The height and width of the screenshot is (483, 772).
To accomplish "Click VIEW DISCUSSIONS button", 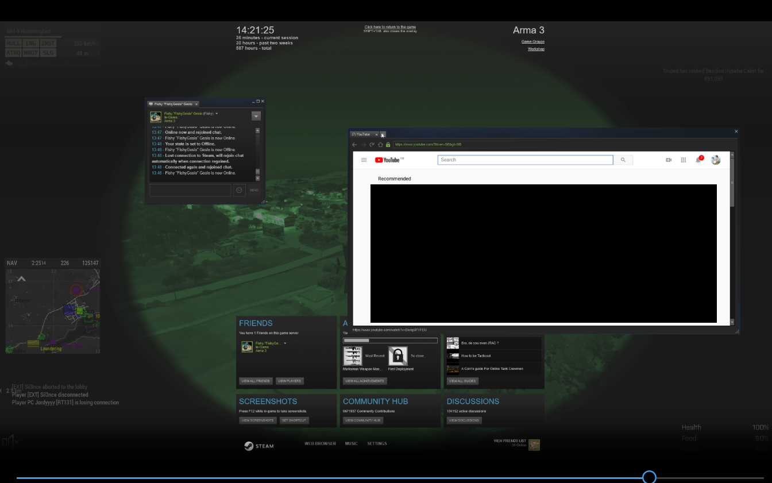I will click(x=464, y=420).
